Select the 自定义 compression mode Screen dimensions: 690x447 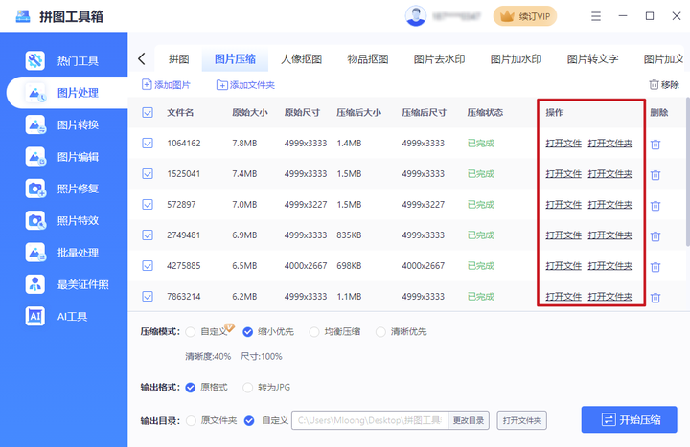(x=191, y=332)
